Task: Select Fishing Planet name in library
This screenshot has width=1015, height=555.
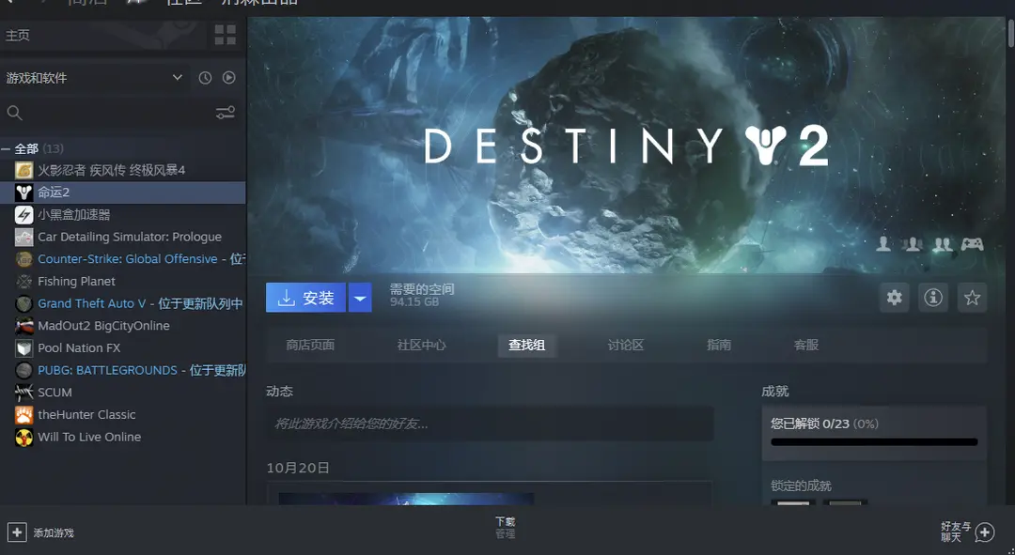Action: pyautogui.click(x=76, y=282)
